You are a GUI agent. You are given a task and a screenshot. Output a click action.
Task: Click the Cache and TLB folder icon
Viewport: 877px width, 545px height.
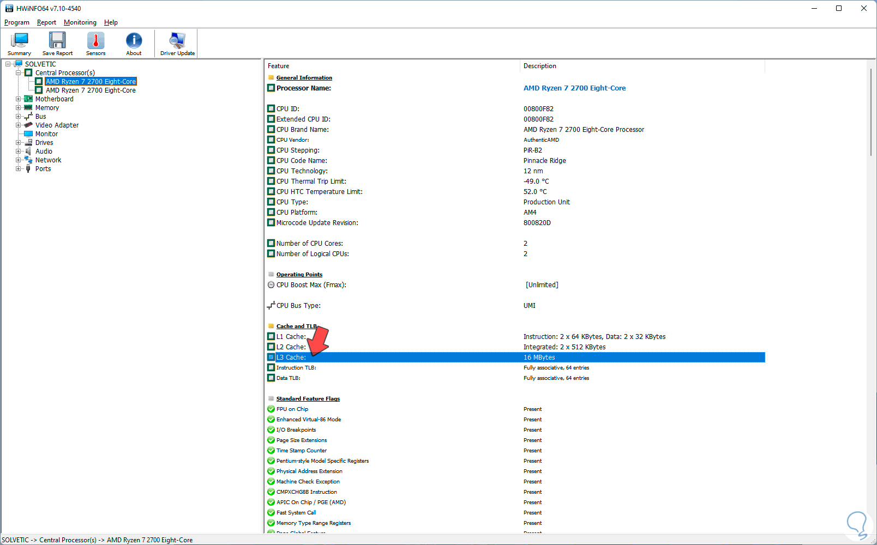(x=271, y=326)
